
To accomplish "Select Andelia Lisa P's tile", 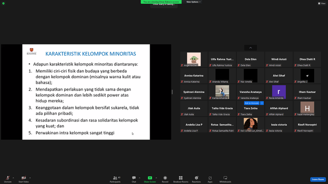I will (194, 125).
